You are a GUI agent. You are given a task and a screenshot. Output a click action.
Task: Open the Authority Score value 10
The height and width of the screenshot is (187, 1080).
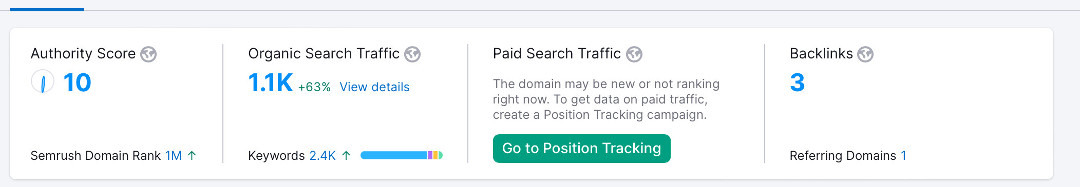click(x=77, y=82)
